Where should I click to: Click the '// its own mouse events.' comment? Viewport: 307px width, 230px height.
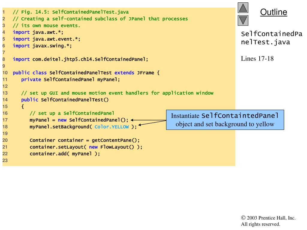46,26
